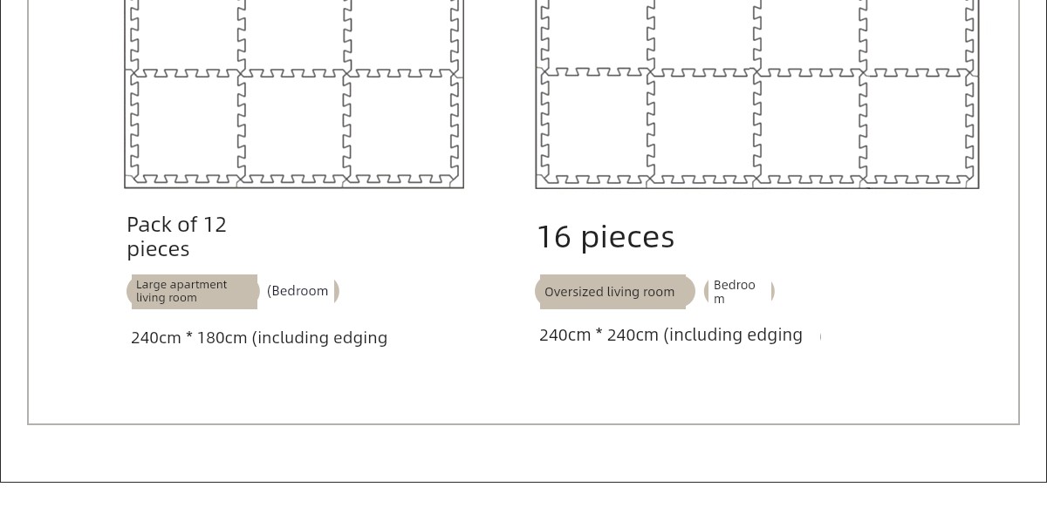Click bottom-middle tile of the 12-piece mat diagram

(293, 125)
